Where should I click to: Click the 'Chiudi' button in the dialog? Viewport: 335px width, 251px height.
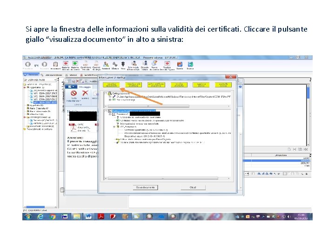(193, 187)
